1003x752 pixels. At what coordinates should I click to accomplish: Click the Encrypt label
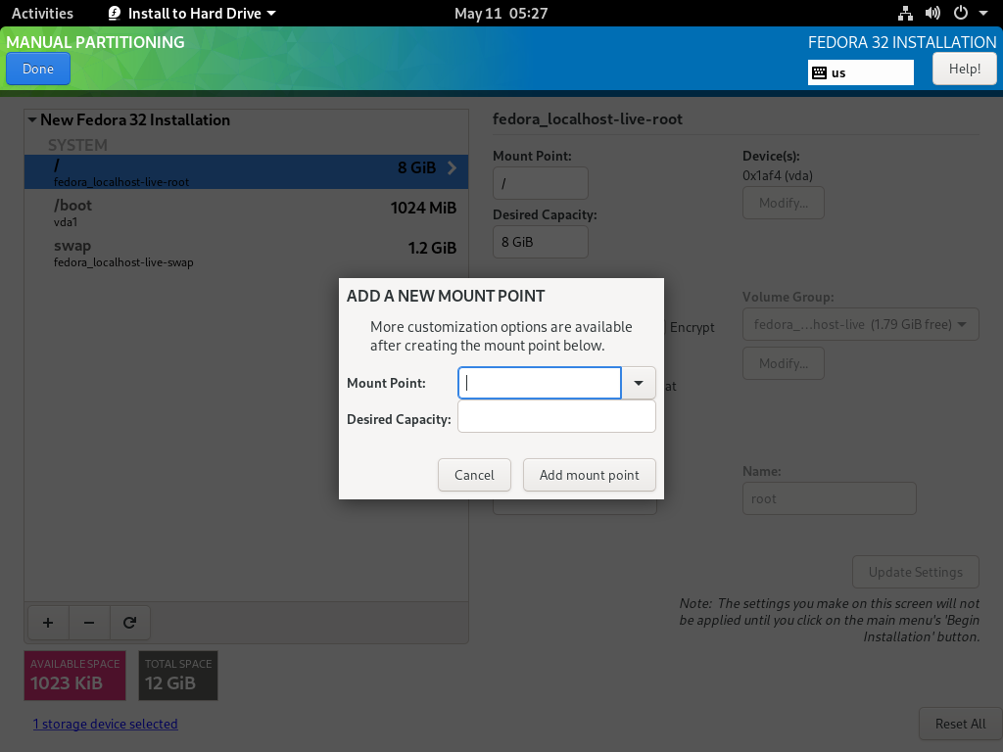click(693, 327)
